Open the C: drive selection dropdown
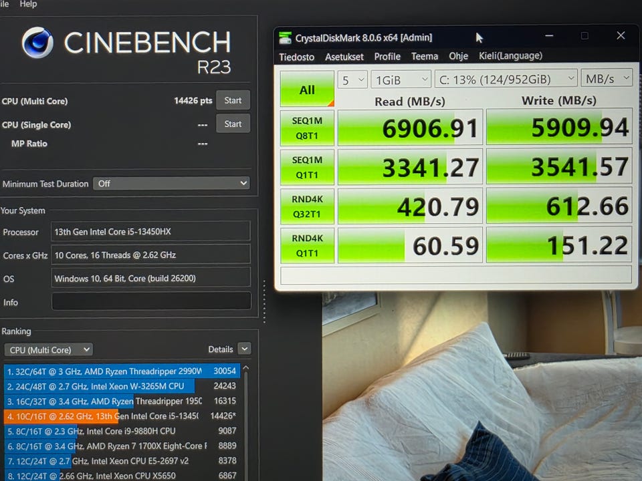 (x=506, y=79)
